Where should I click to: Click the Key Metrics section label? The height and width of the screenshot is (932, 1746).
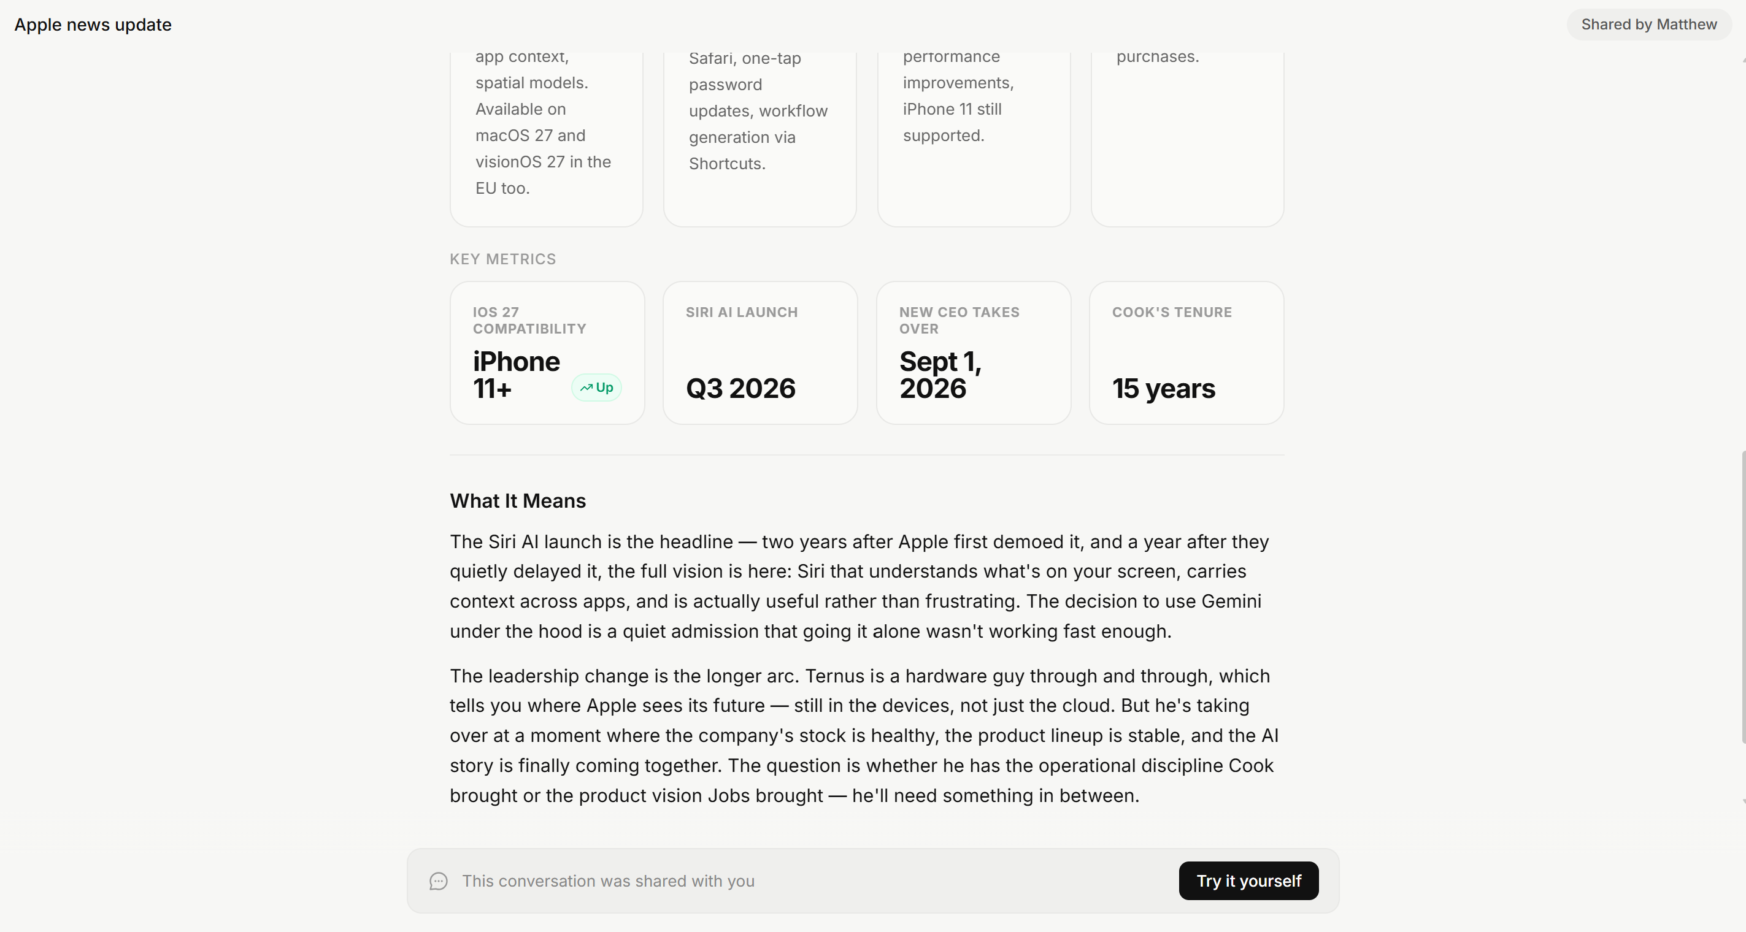click(503, 259)
